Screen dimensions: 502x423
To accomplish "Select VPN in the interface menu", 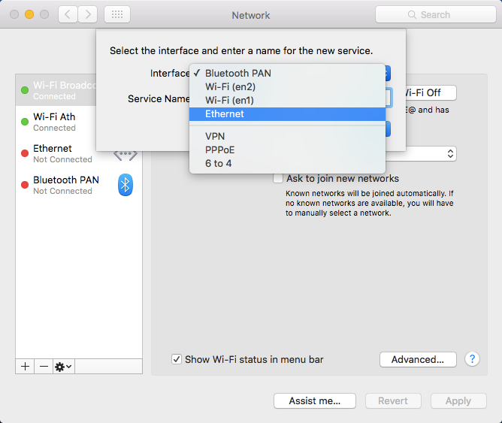I will coord(215,136).
